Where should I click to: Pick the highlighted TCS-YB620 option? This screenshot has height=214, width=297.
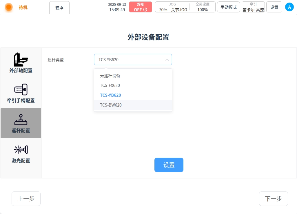click(110, 95)
